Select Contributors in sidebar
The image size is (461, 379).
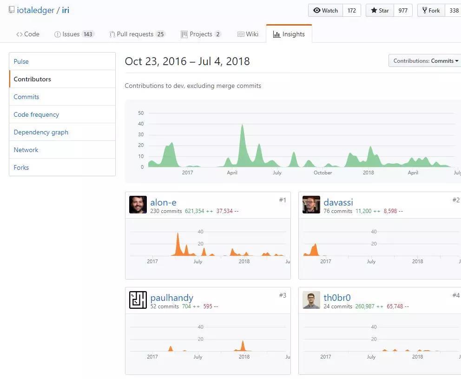pyautogui.click(x=62, y=79)
